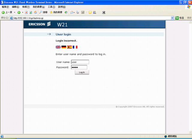Go forward with the green Forward arrow
Screen dimensions: 192x139
[x=19, y=12]
